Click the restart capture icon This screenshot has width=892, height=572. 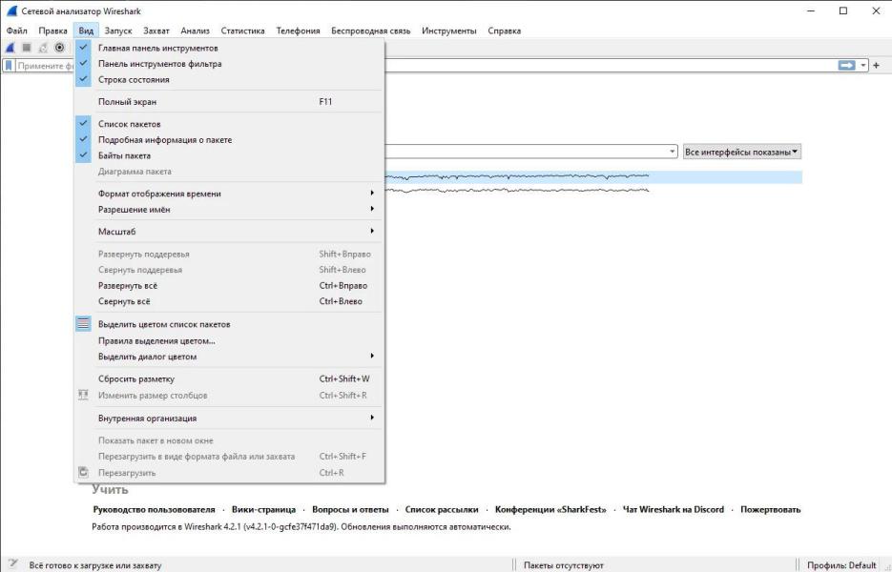pos(43,48)
